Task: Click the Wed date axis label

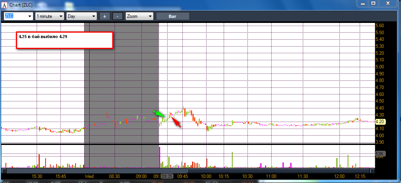Action: pos(89,176)
